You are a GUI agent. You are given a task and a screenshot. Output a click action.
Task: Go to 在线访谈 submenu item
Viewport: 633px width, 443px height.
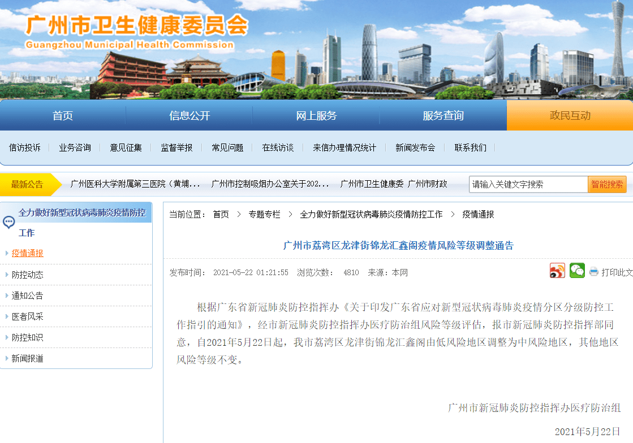(x=278, y=148)
